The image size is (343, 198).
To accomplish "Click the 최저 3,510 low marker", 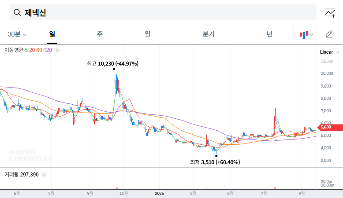I will point(215,162).
